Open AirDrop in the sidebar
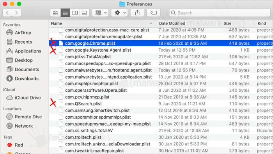Screen dimensions: 273x154 pos(23,33)
